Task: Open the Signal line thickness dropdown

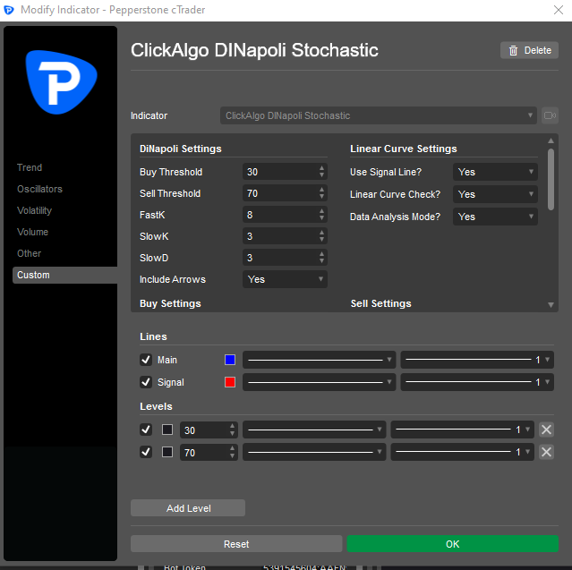Action: (477, 382)
